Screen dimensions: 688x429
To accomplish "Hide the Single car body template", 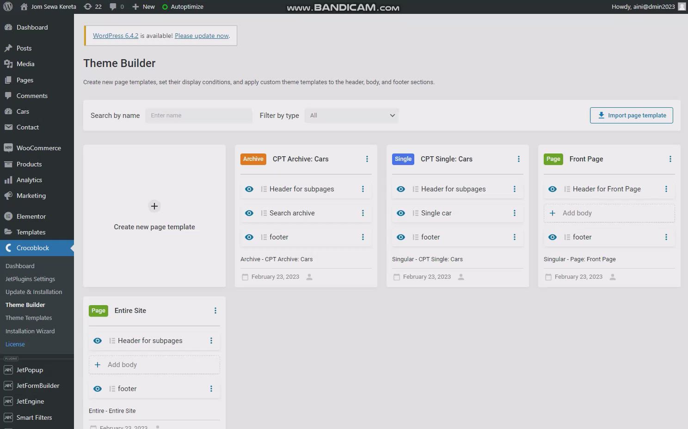I will pyautogui.click(x=401, y=213).
